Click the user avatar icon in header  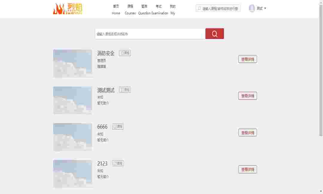(252, 8)
